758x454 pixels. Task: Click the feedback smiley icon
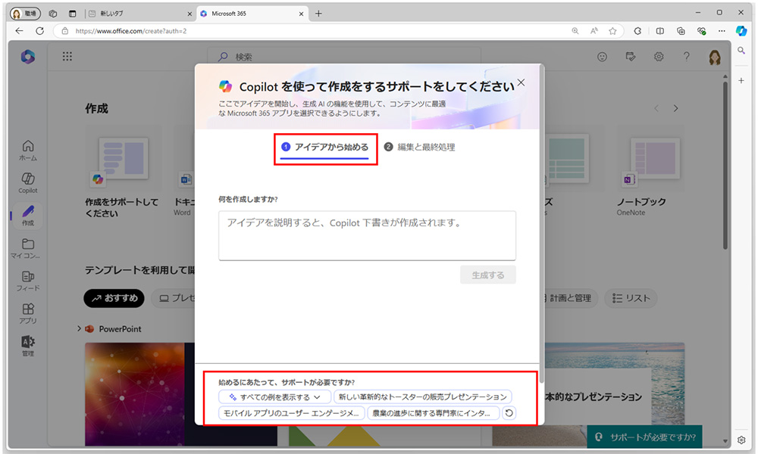(602, 57)
